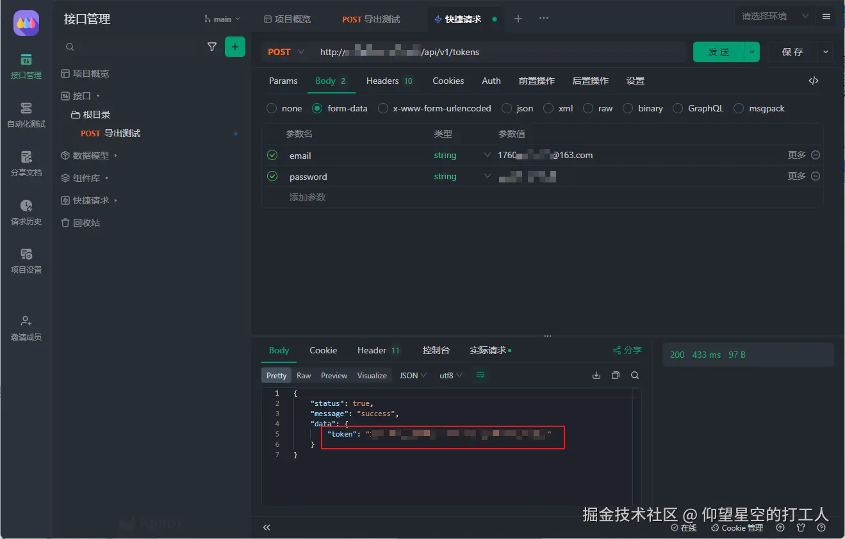Image resolution: width=845 pixels, height=539 pixels.
Task: Click the search icon in the interface list
Action: (x=70, y=47)
